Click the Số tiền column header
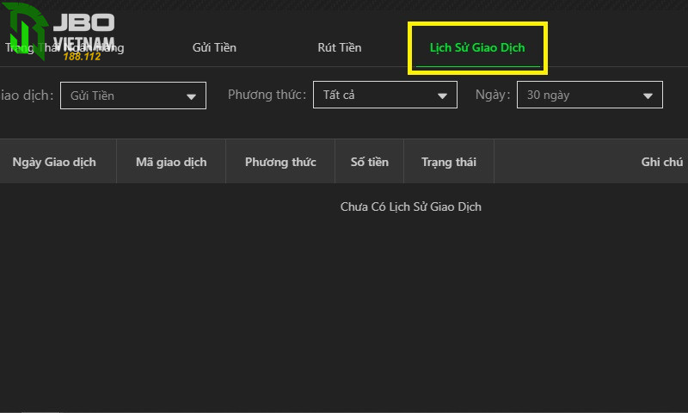 click(370, 162)
